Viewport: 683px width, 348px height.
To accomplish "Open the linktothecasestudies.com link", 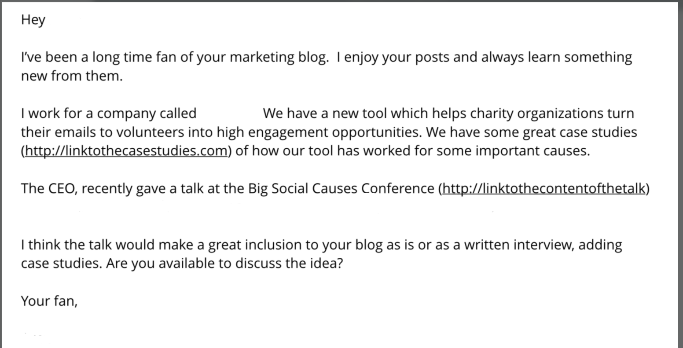I will pyautogui.click(x=126, y=151).
